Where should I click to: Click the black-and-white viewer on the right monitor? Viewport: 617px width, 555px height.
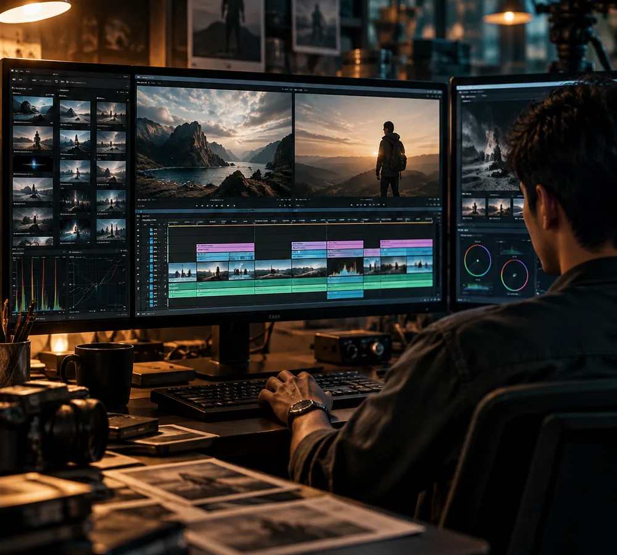point(492,146)
